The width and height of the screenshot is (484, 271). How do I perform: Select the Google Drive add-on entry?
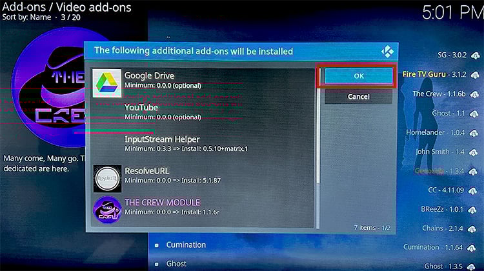click(x=203, y=83)
